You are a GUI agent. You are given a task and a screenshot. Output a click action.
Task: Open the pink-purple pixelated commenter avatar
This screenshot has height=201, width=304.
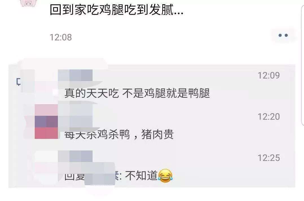pyautogui.click(x=46, y=121)
